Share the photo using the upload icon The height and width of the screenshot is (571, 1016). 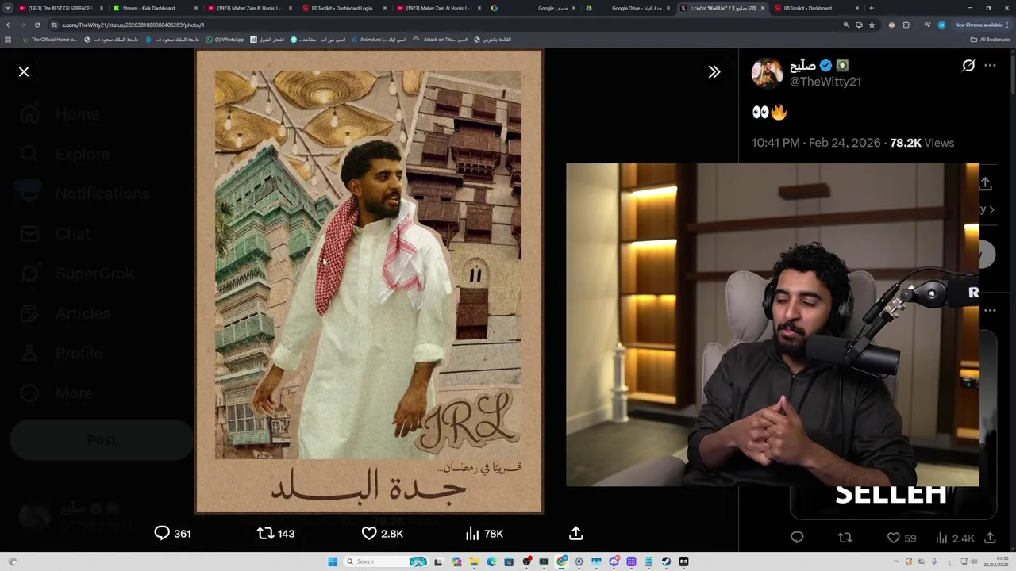(x=576, y=534)
